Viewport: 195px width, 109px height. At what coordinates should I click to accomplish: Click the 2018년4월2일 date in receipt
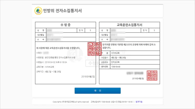[88, 77]
